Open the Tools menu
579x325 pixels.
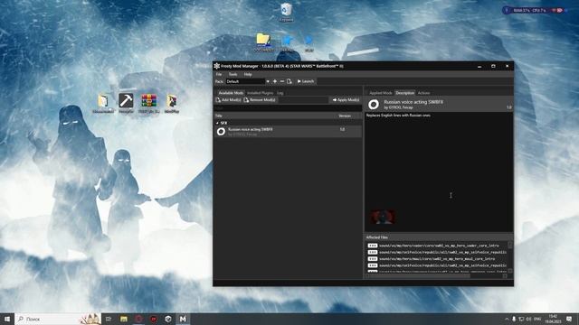coord(233,74)
